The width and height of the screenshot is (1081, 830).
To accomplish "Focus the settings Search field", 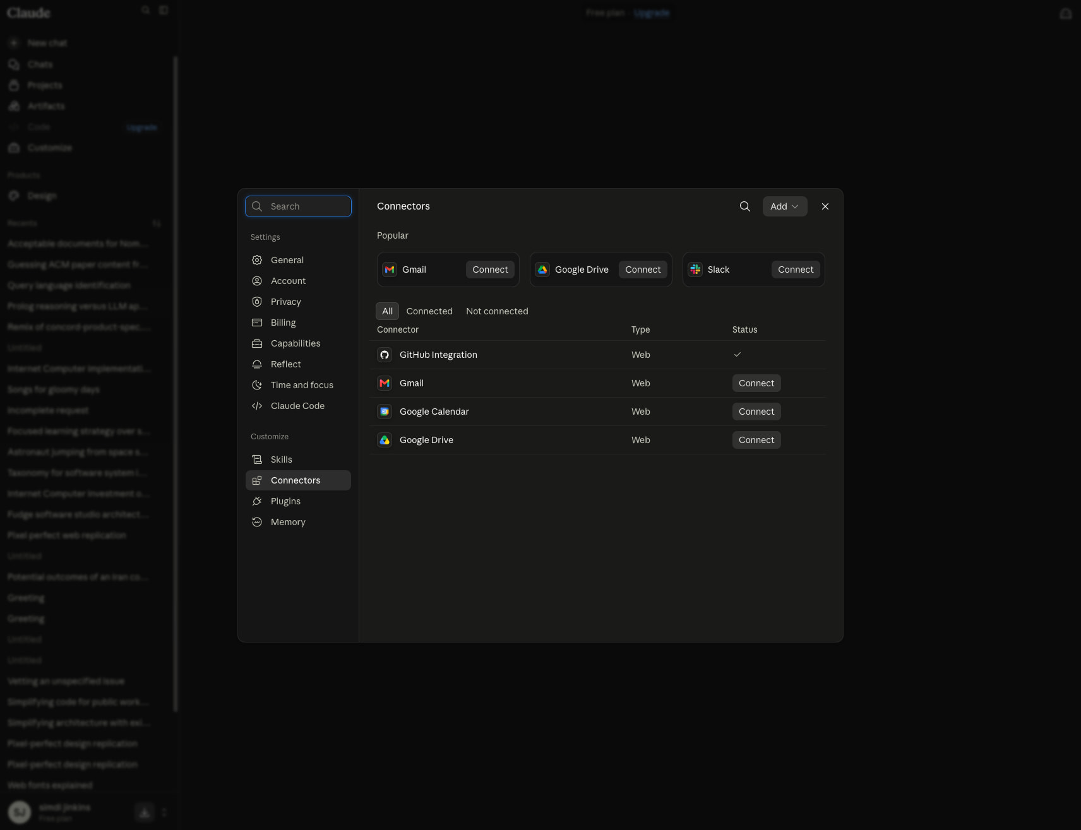I will pyautogui.click(x=298, y=206).
